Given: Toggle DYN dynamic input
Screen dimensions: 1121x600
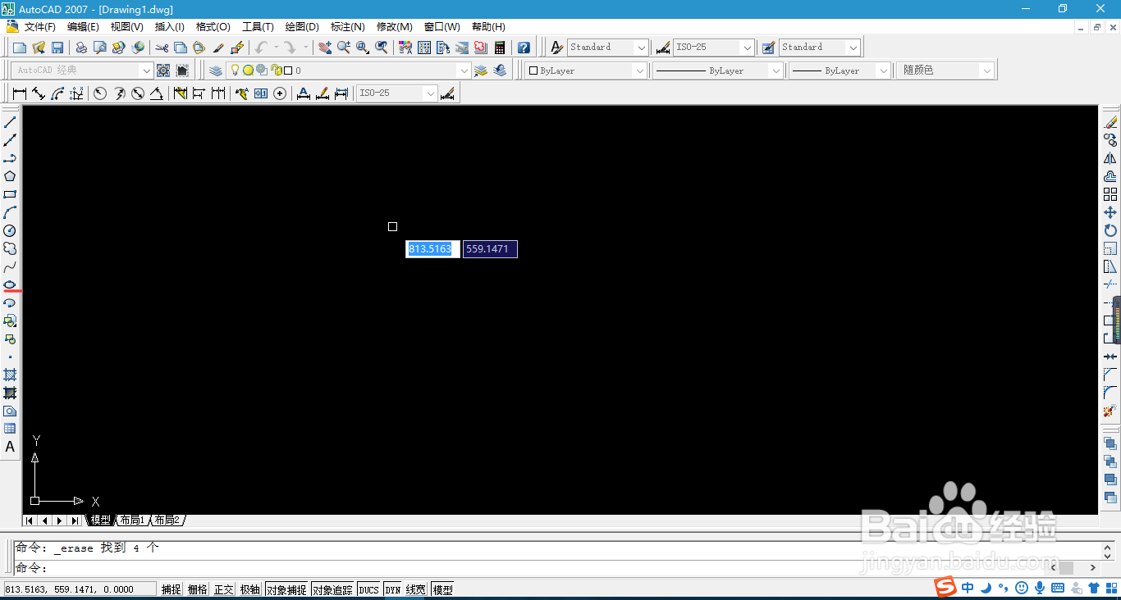Looking at the screenshot, I should (x=392, y=589).
